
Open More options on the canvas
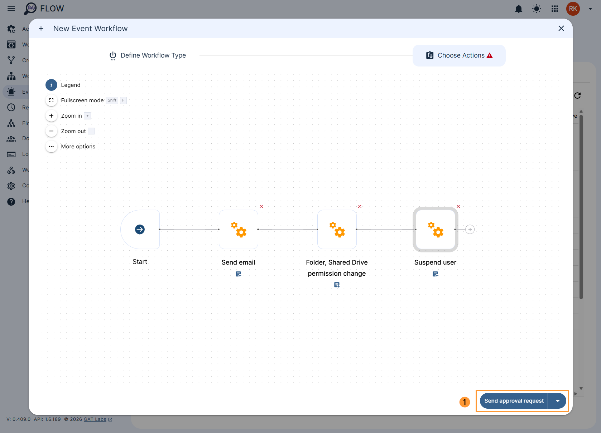point(51,147)
